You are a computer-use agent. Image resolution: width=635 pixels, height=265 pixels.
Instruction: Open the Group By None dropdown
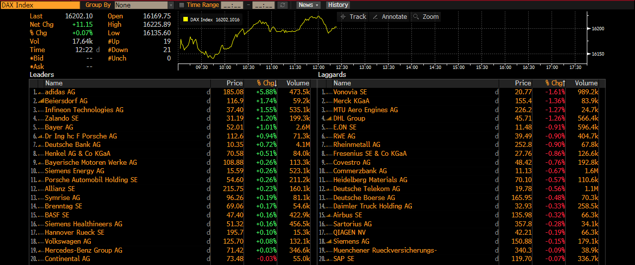(144, 4)
